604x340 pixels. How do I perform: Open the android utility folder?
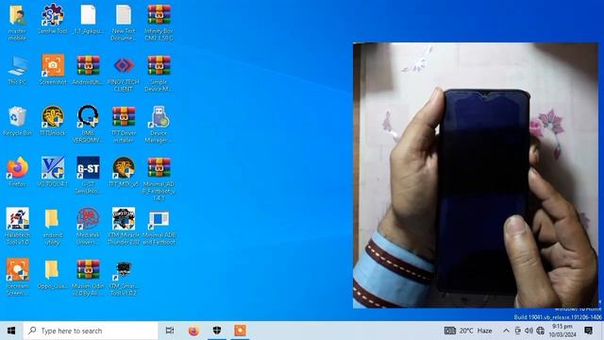53,227
